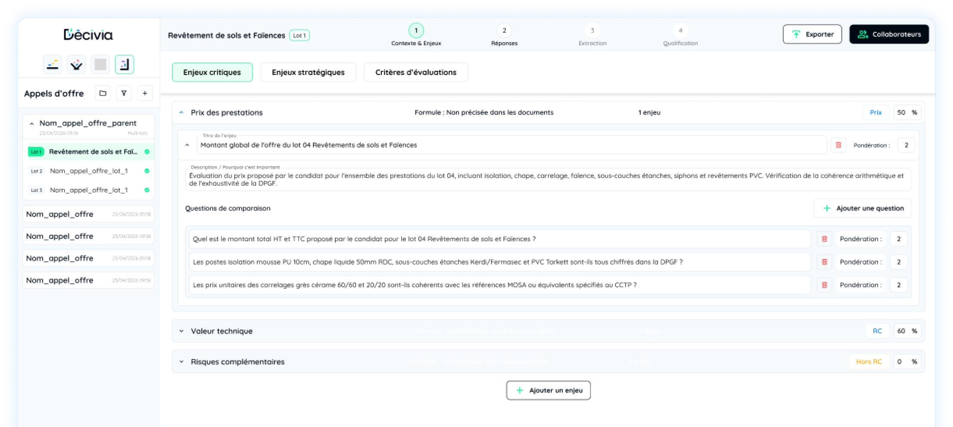Screen dimensions: 953x427
Task: Delete the montant total HT et TTC question
Action: click(824, 239)
